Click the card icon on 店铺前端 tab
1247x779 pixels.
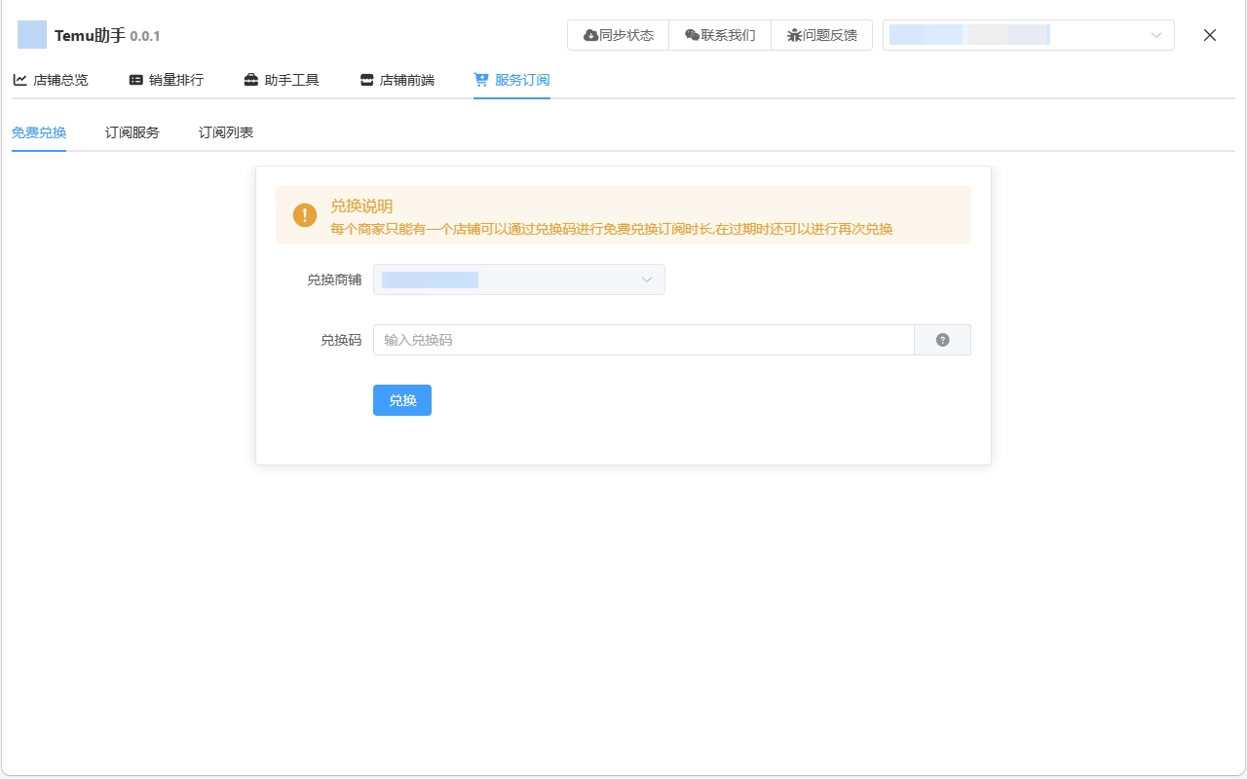(x=365, y=79)
